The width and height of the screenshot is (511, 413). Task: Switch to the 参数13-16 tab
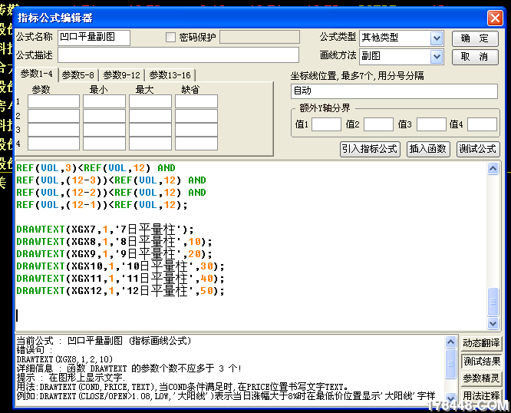[x=170, y=75]
